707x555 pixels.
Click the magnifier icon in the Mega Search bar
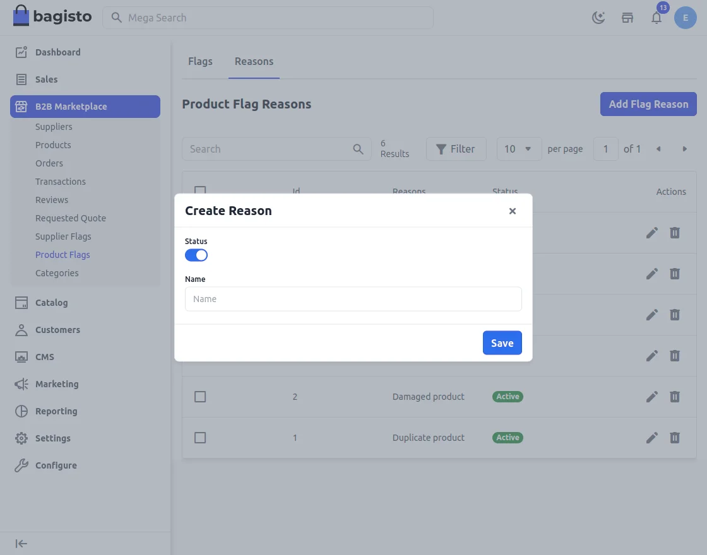click(117, 18)
